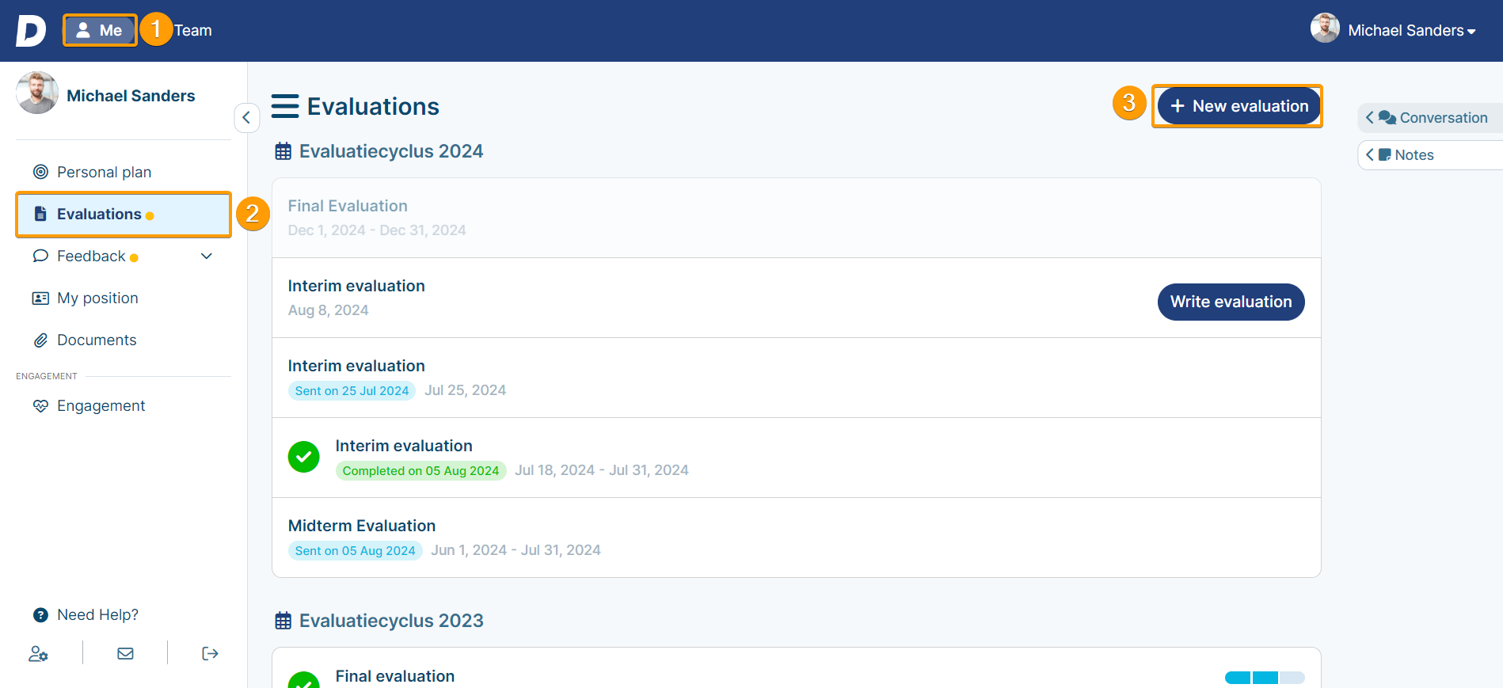Click New evaluation button
Screen dimensions: 1503x688
point(1239,106)
